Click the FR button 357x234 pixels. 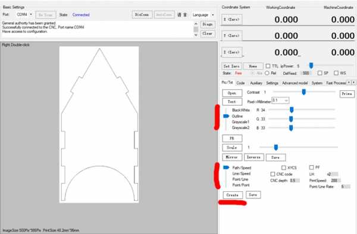tap(232, 138)
